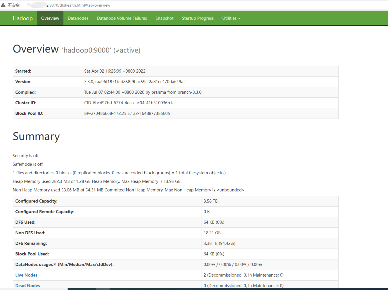Screen dimensions: 388x290
Task: Click the 'Started:' row label
Action: pos(23,71)
